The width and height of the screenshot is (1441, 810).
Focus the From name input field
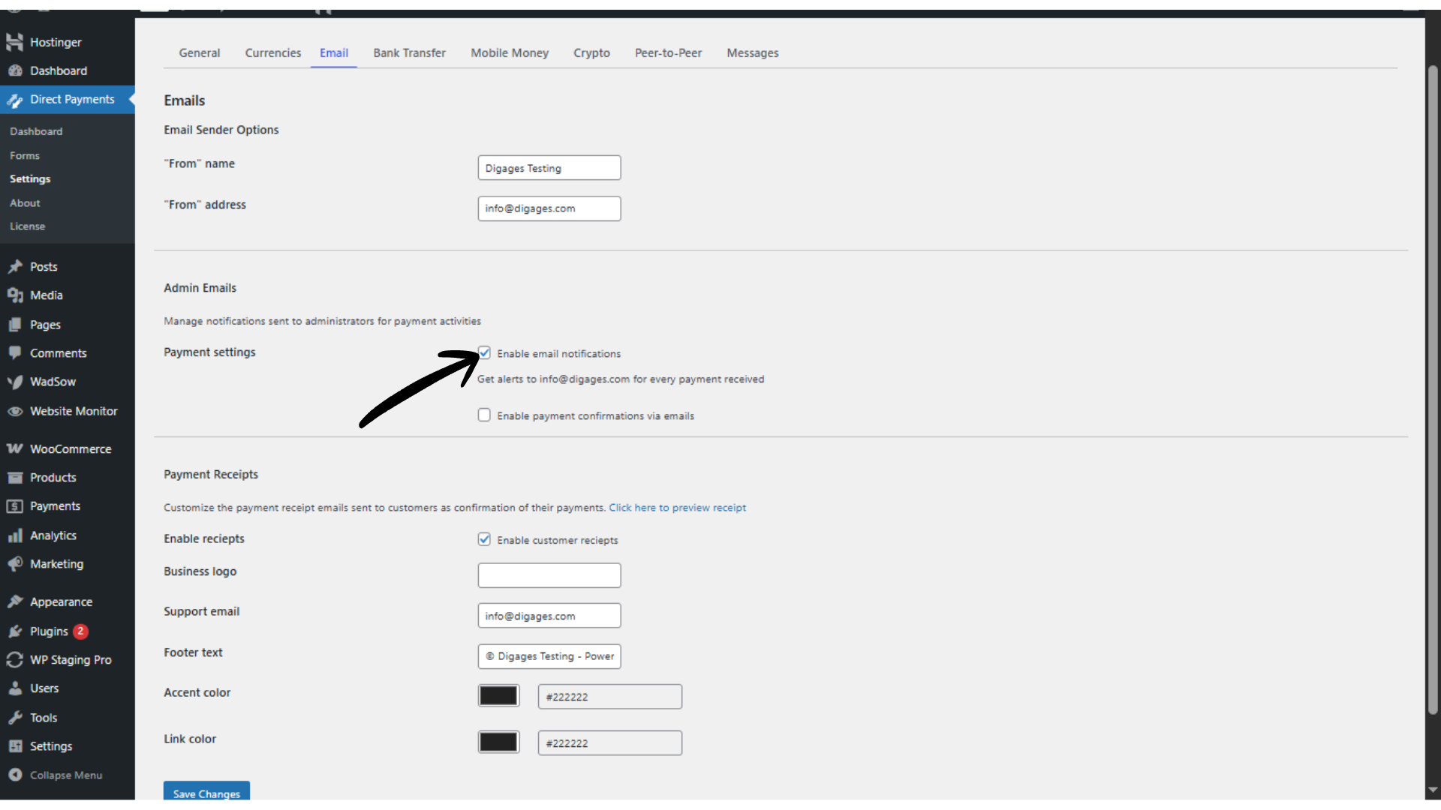tap(549, 168)
